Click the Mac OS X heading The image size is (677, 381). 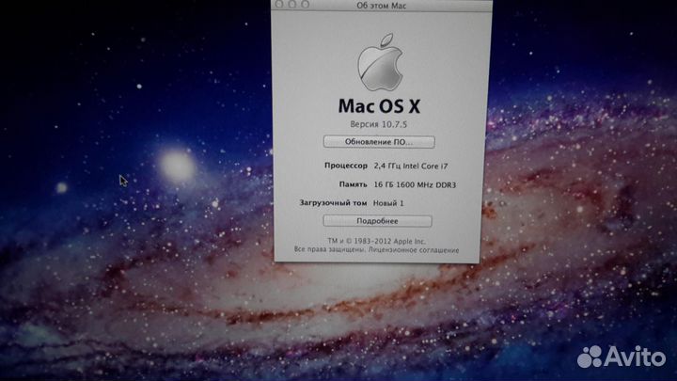379,105
